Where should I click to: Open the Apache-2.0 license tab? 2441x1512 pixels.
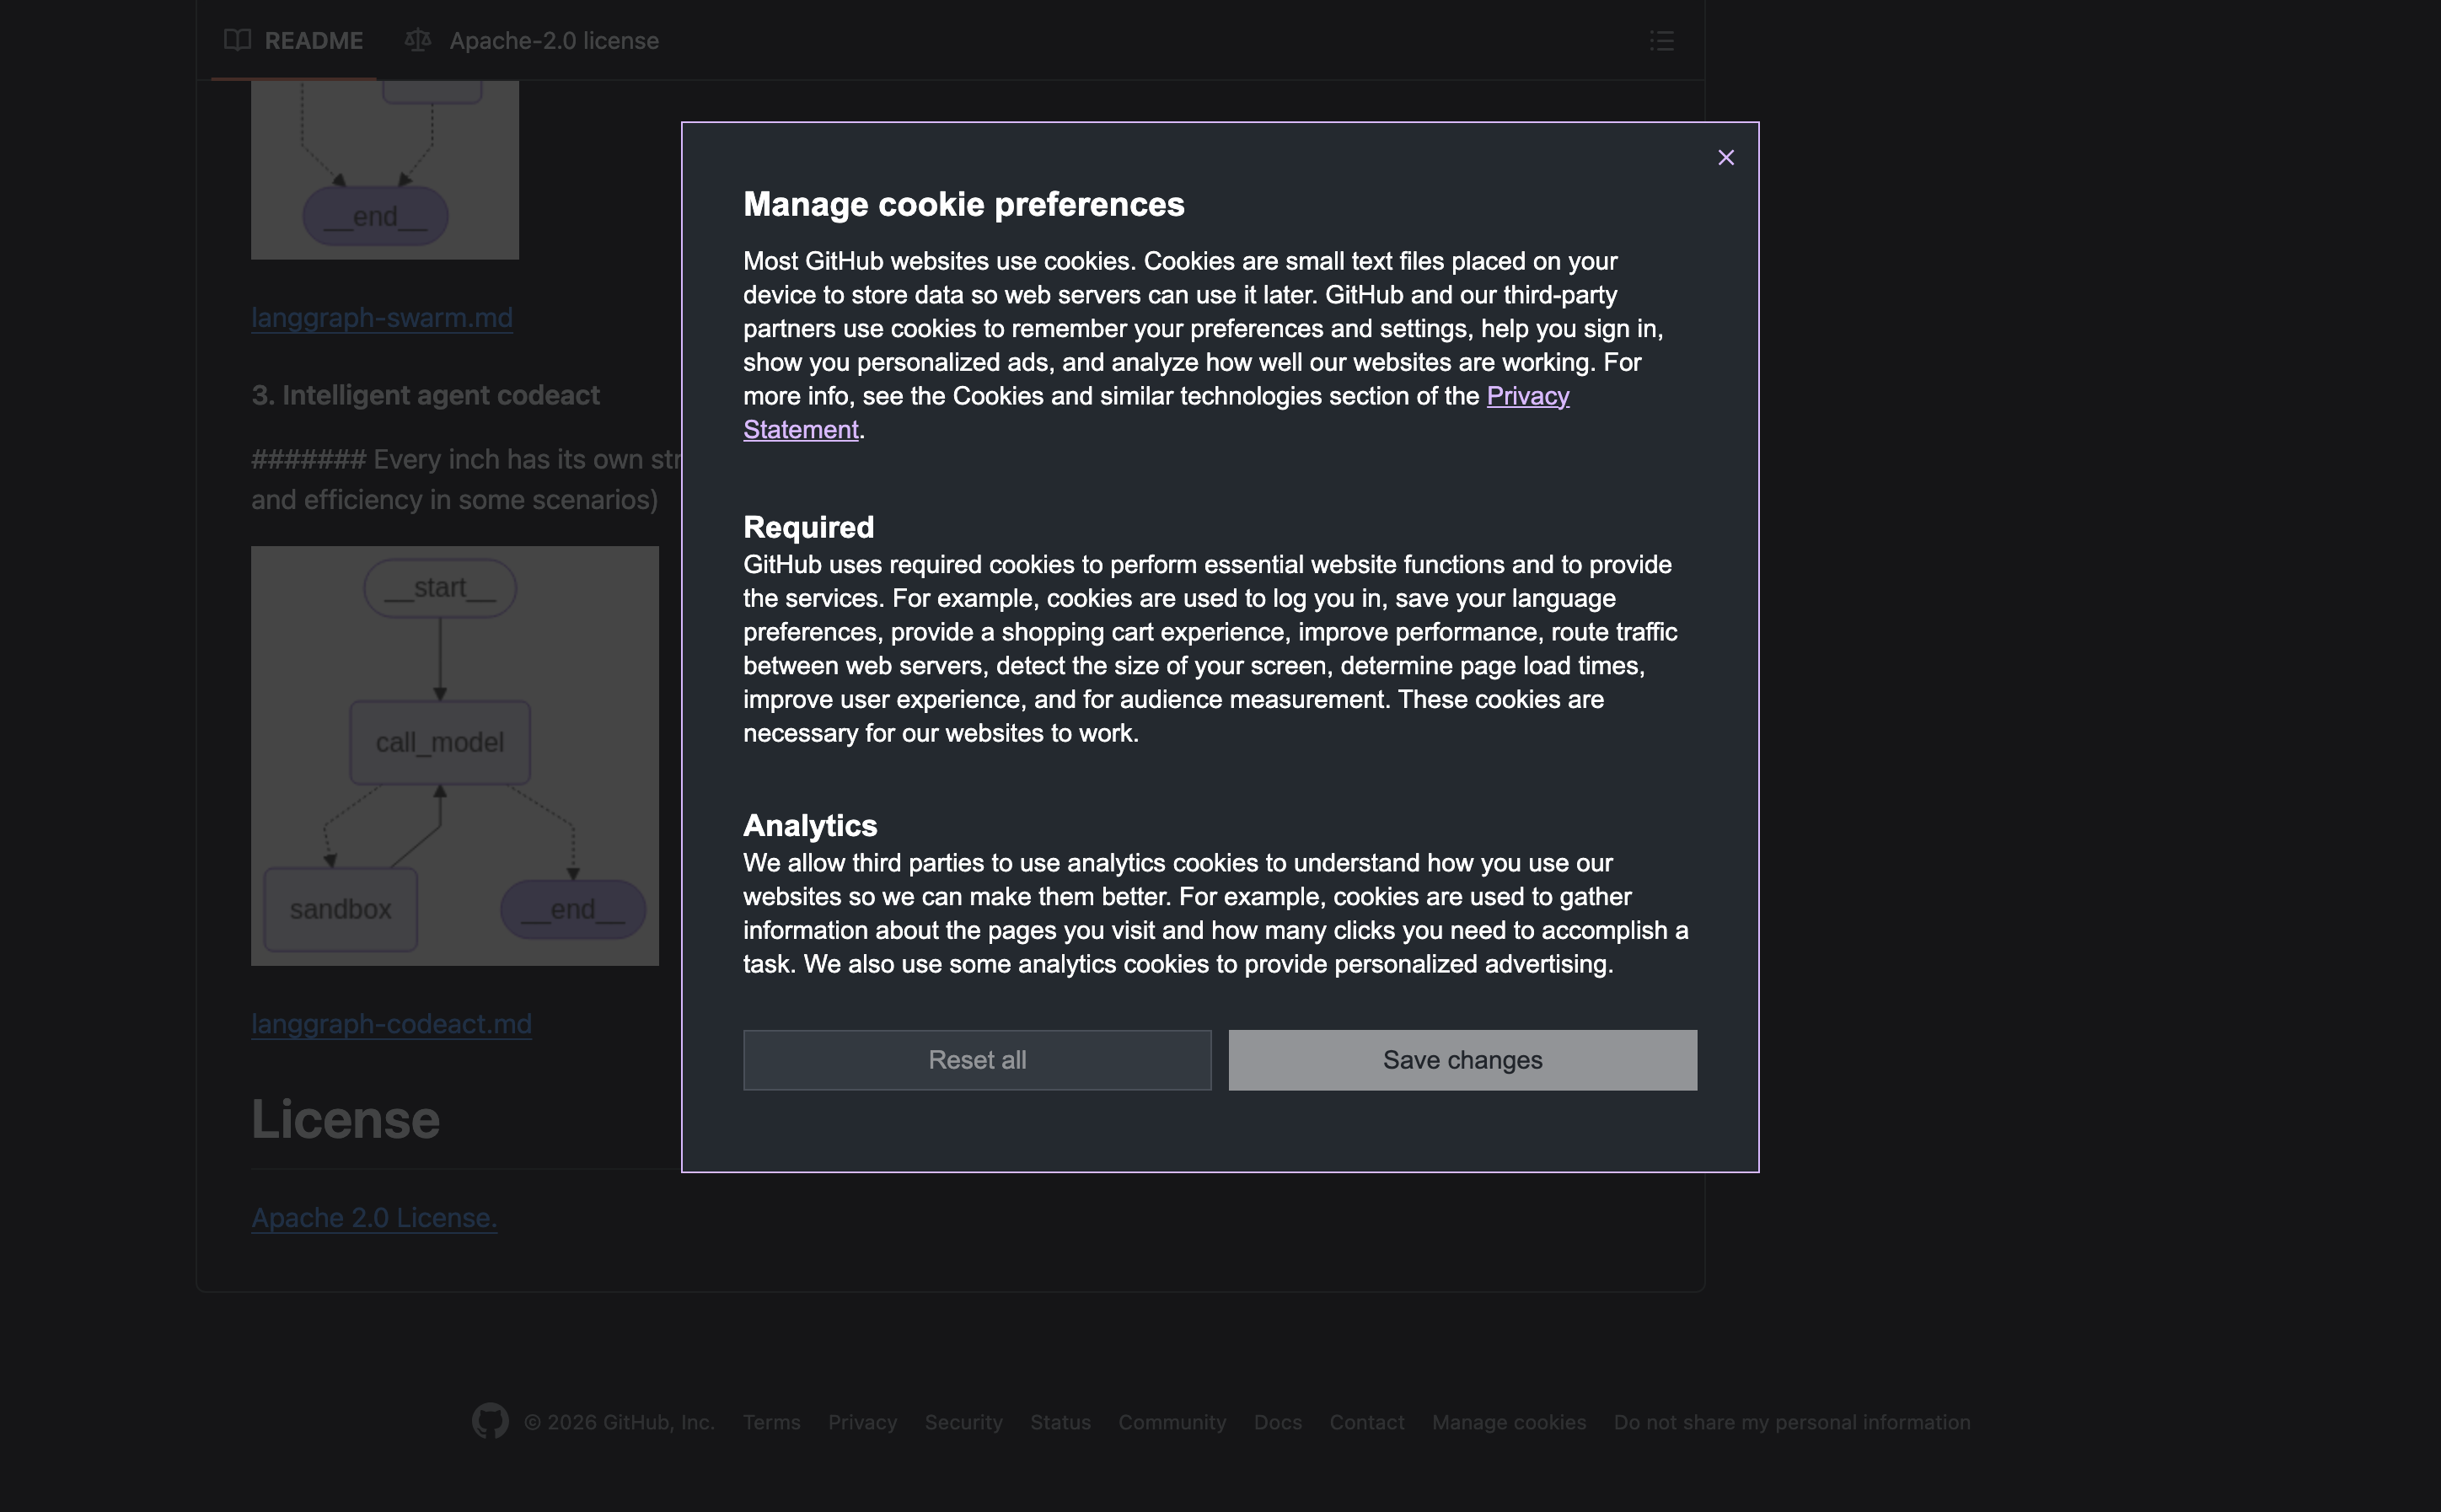[553, 41]
